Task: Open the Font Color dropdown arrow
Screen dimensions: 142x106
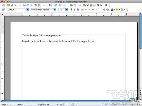Action: [x=114, y=10]
